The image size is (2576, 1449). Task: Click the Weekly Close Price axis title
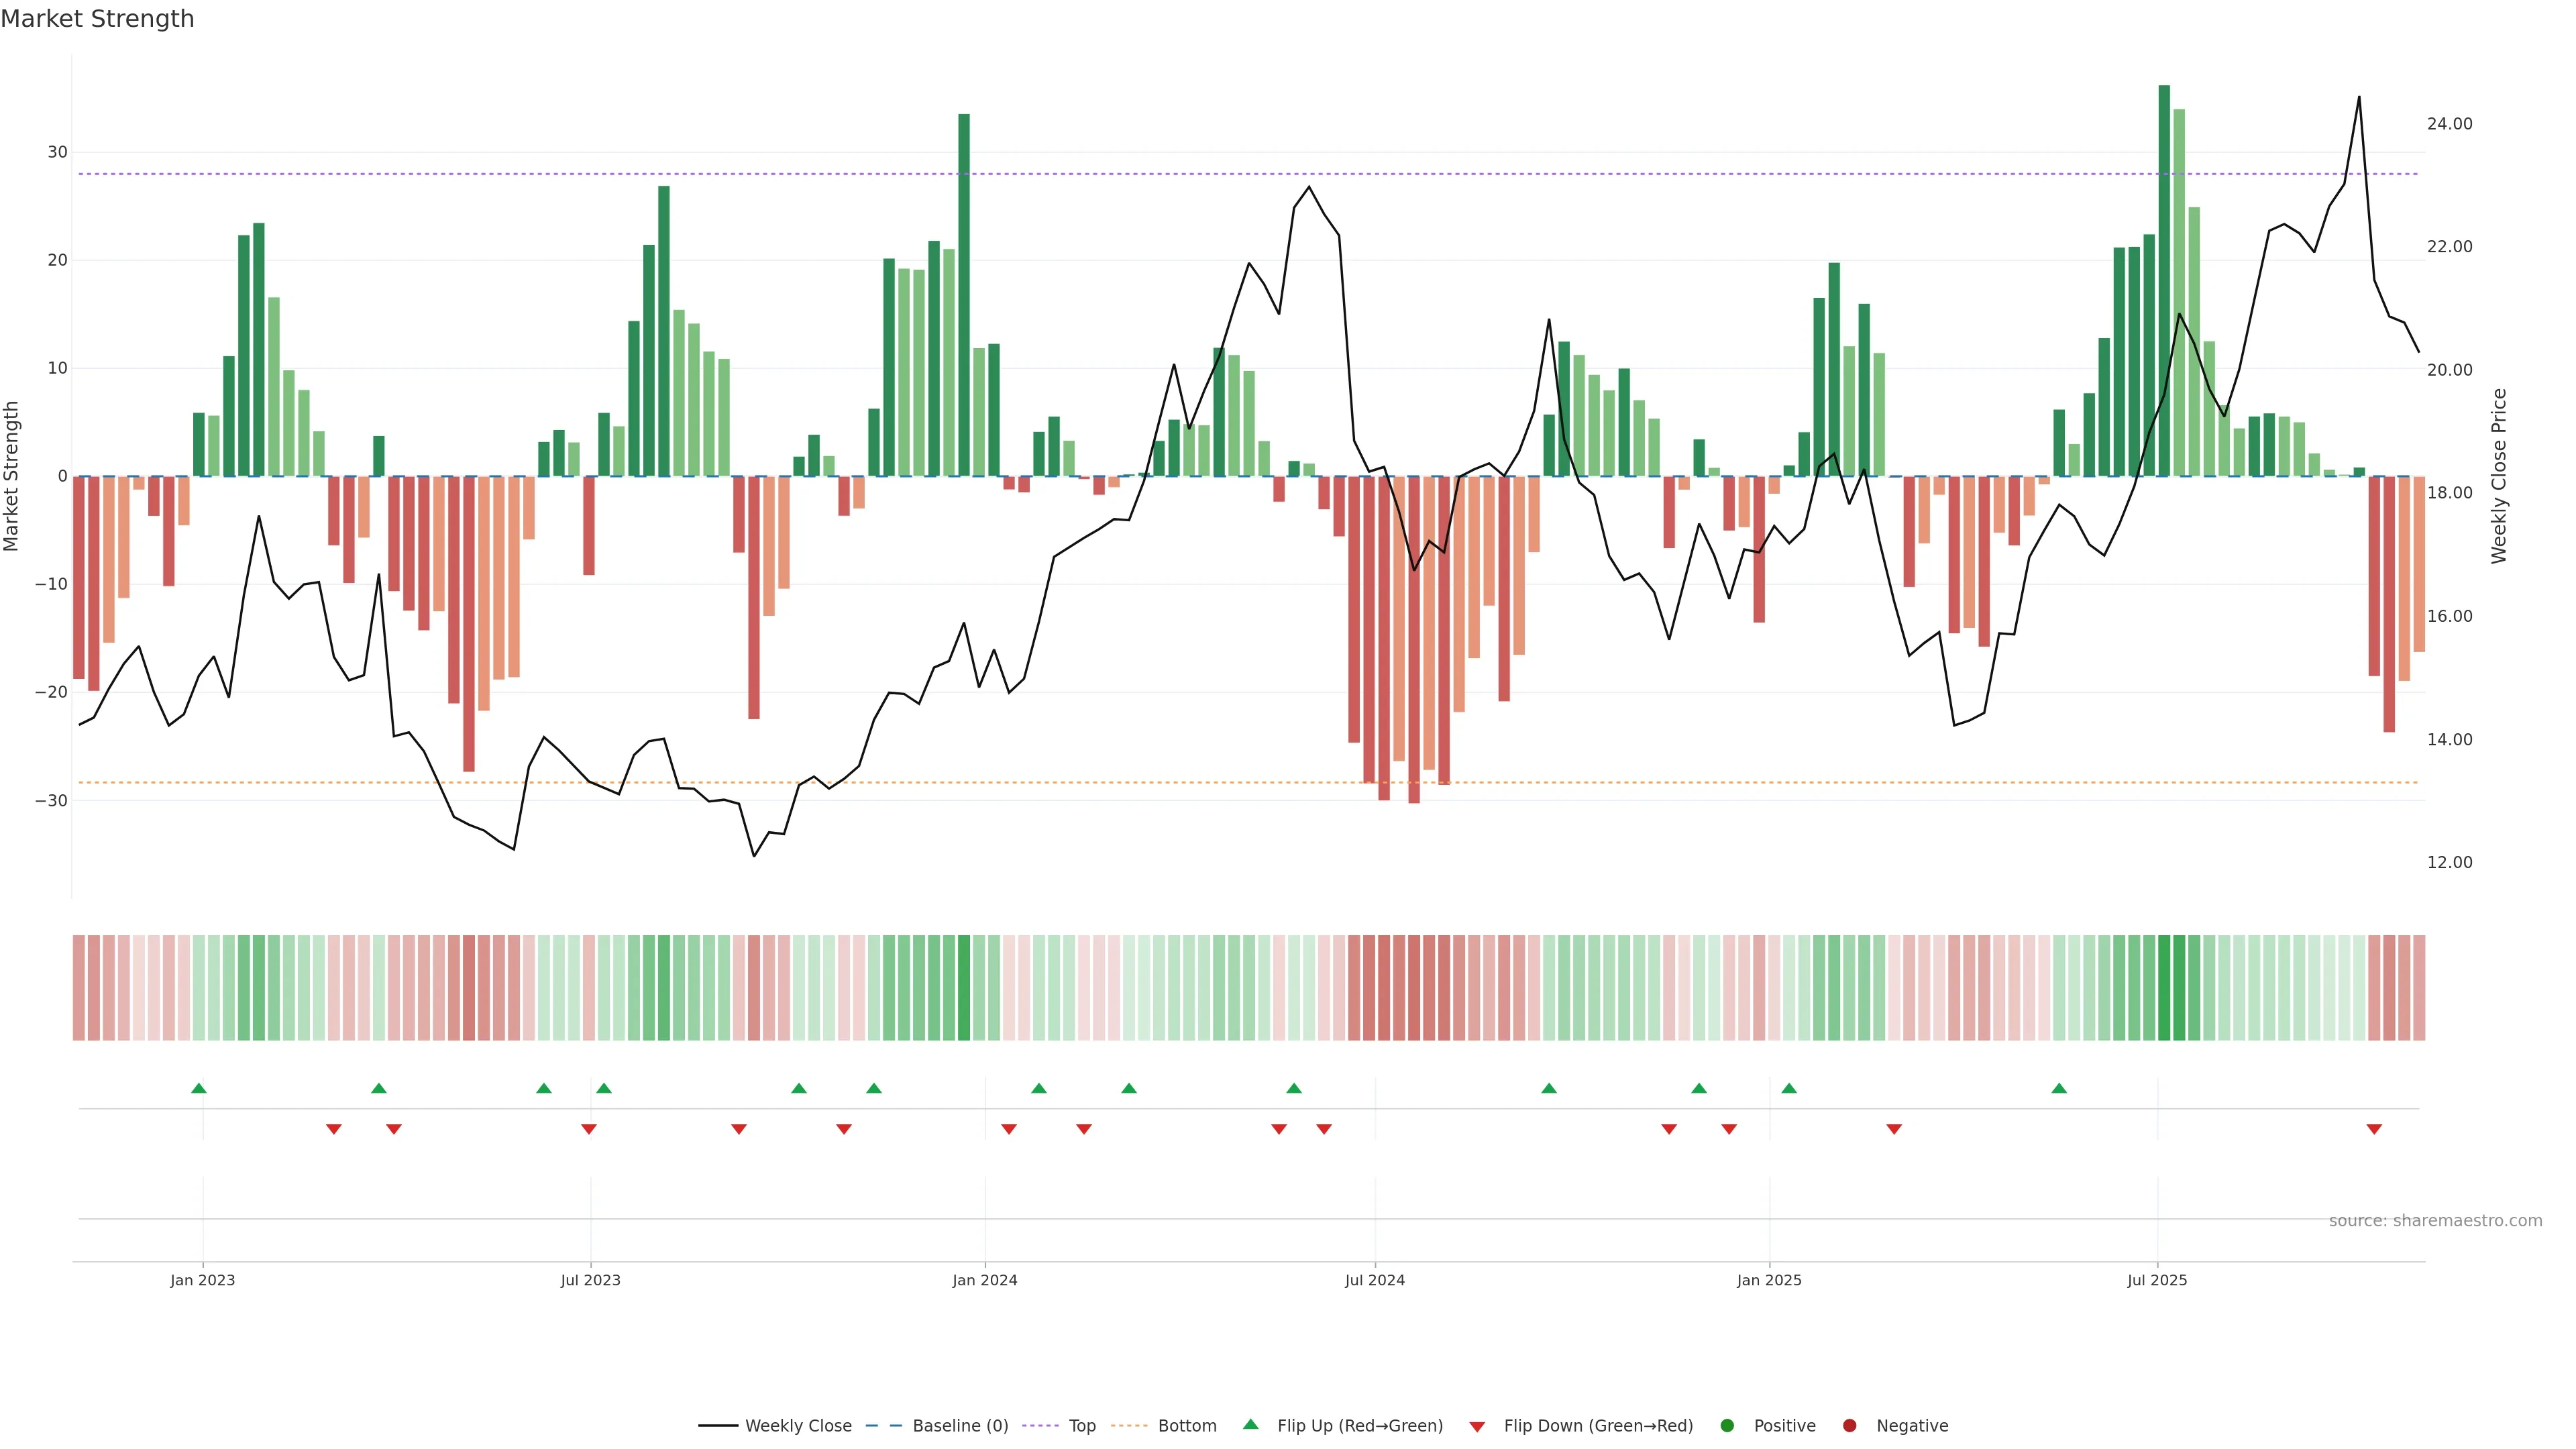click(x=2499, y=476)
